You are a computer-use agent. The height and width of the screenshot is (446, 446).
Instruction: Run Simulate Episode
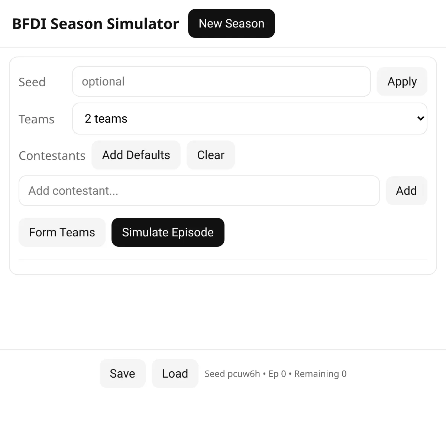pyautogui.click(x=168, y=232)
